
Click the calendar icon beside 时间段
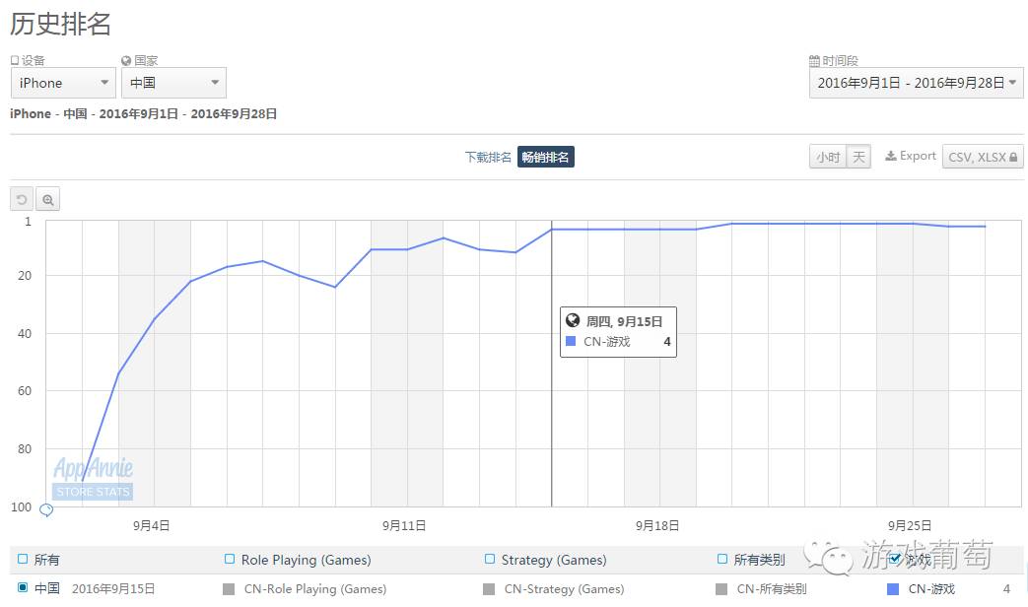click(814, 61)
